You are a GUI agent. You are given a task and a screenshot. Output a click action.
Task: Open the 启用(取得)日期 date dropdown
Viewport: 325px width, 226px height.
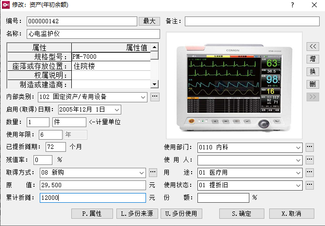pyautogui.click(x=116, y=110)
